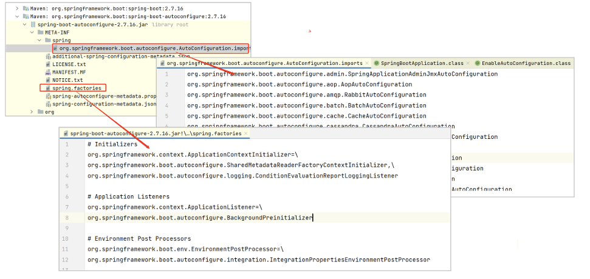Close the AutoConfiguration.imports editor tab

366,64
